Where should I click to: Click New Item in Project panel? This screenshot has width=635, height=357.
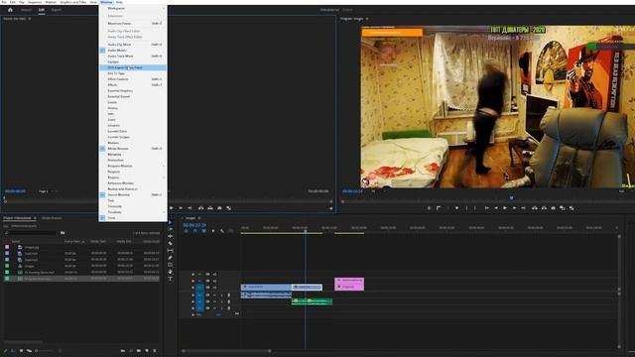coord(147,350)
